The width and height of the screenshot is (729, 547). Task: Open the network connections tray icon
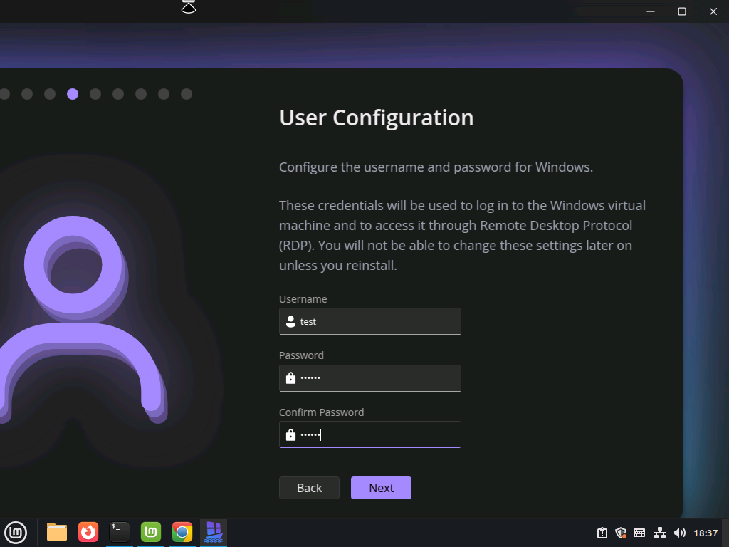pyautogui.click(x=660, y=533)
